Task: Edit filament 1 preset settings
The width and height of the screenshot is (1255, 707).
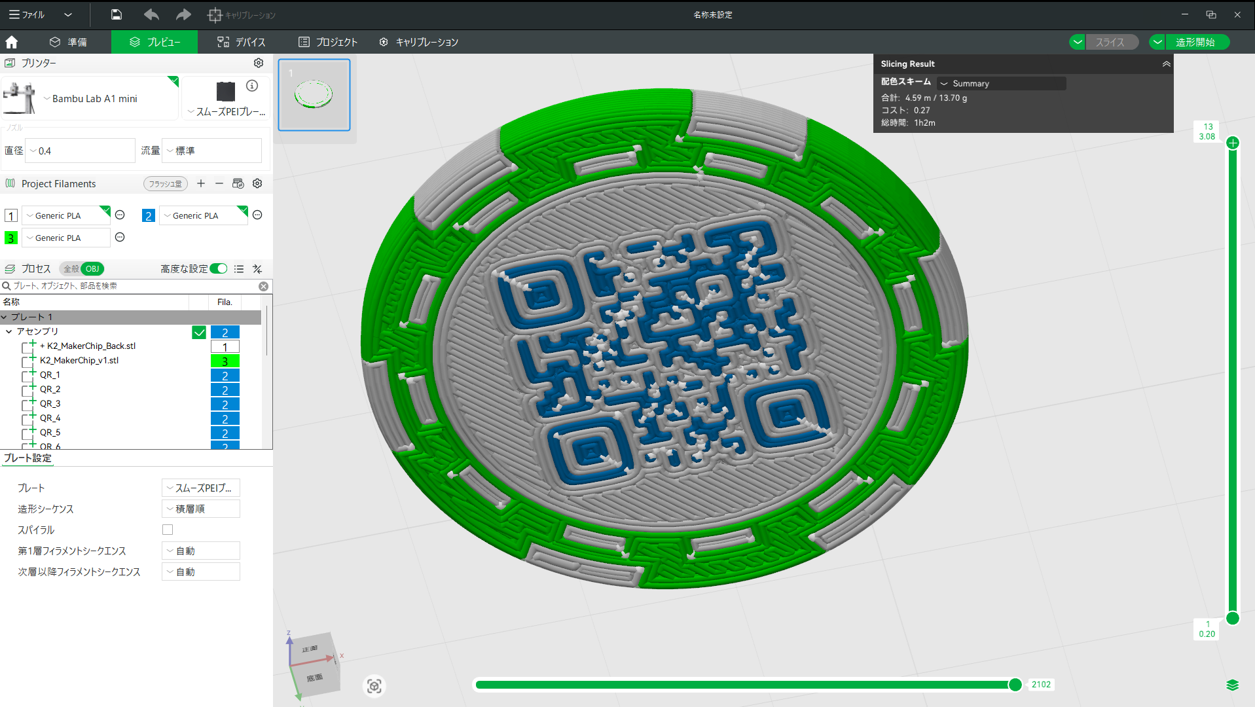Action: click(120, 215)
